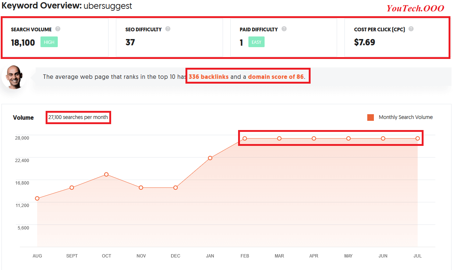Image resolution: width=453 pixels, height=270 pixels.
Task: Select the SEPT data point on chart
Action: pos(72,188)
